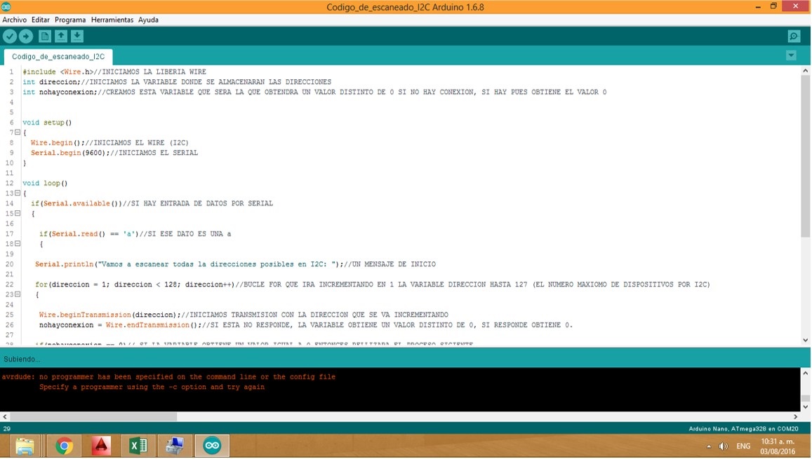
Task: Click the 'void loop()' line
Action: tap(45, 183)
